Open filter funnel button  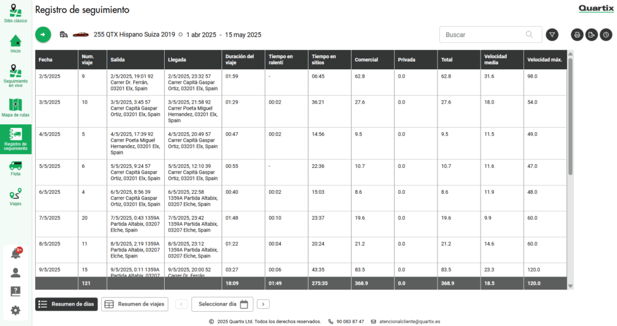click(x=552, y=35)
